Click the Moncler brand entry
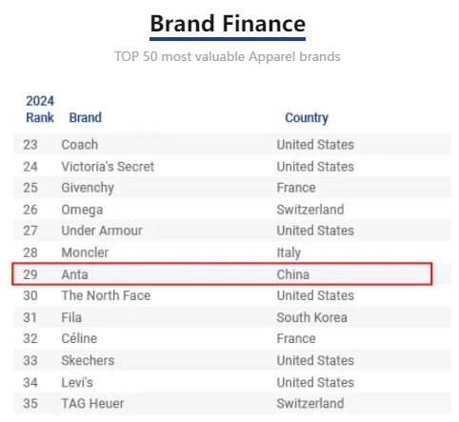The height and width of the screenshot is (422, 459). (x=85, y=252)
